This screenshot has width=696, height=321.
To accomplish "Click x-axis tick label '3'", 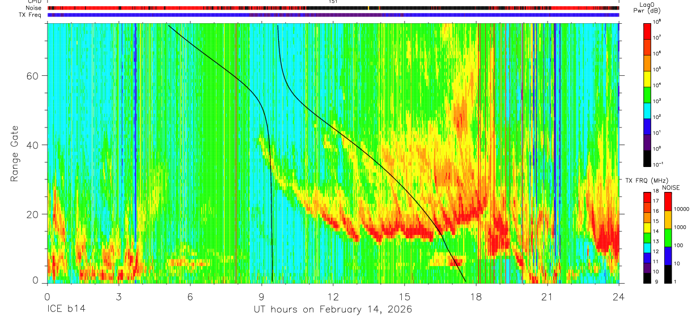I will click(x=118, y=296).
